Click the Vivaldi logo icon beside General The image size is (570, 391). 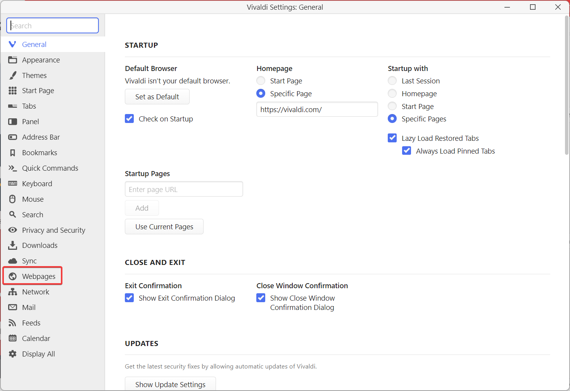[12, 44]
